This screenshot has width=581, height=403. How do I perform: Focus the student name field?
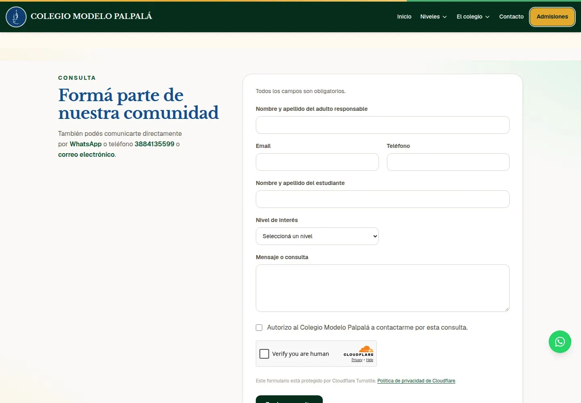click(x=382, y=199)
